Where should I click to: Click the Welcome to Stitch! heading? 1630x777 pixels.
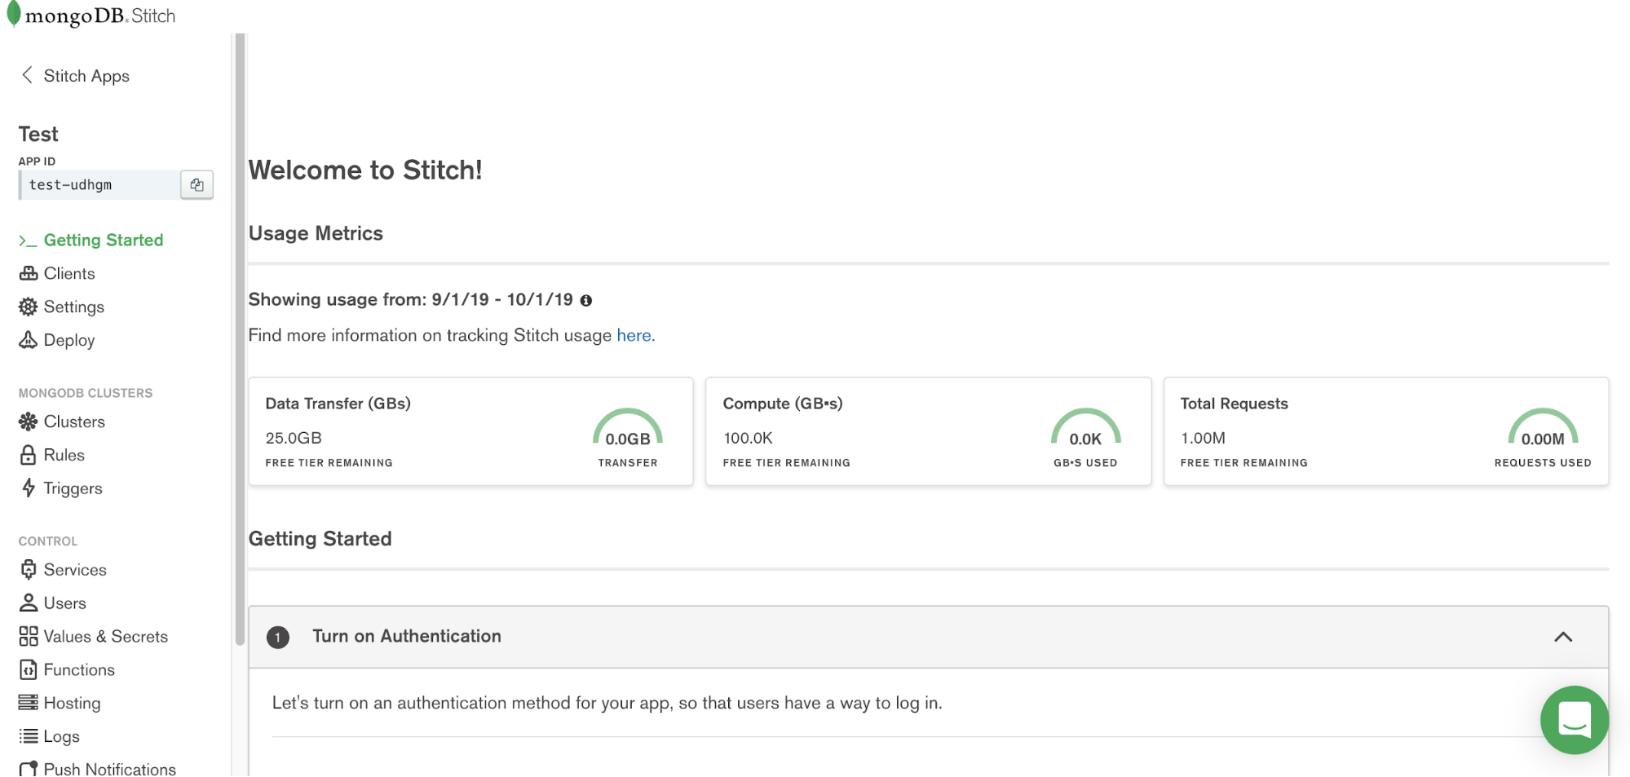[x=365, y=170]
